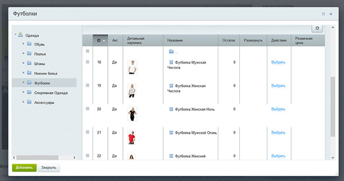Select the Платья category in tree
344x181 pixels.
40,54
